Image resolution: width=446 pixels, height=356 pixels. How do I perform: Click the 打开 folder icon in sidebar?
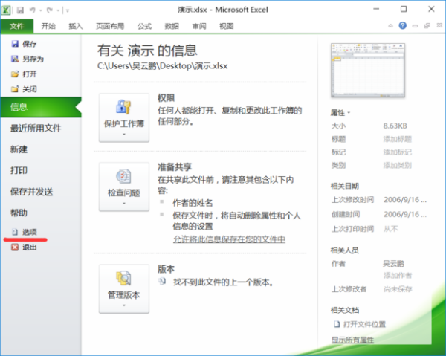15,74
